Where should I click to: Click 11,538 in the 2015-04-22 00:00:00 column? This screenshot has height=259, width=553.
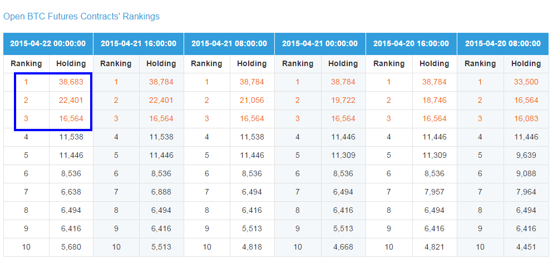click(x=71, y=137)
